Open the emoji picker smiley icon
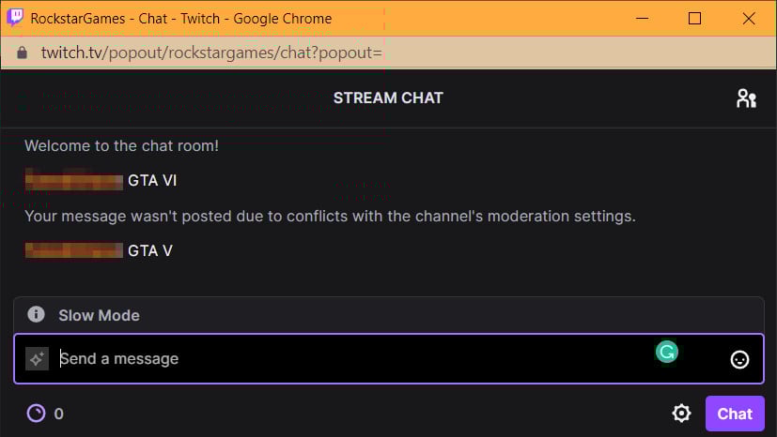777x437 pixels. [739, 359]
